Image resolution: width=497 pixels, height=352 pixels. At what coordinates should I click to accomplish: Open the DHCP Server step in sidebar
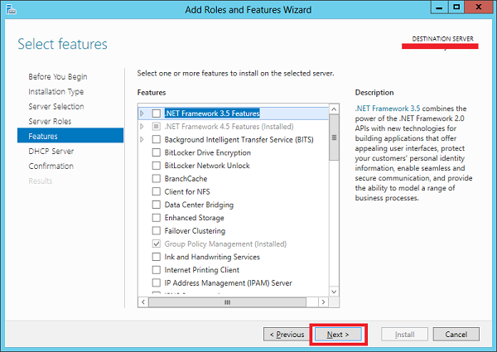[x=51, y=152]
